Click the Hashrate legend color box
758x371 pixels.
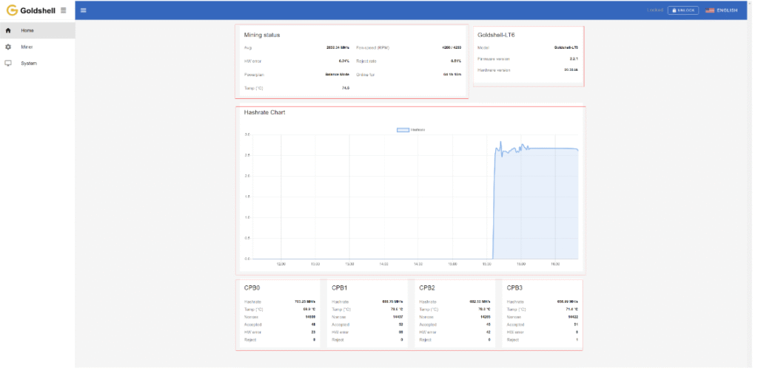point(403,129)
